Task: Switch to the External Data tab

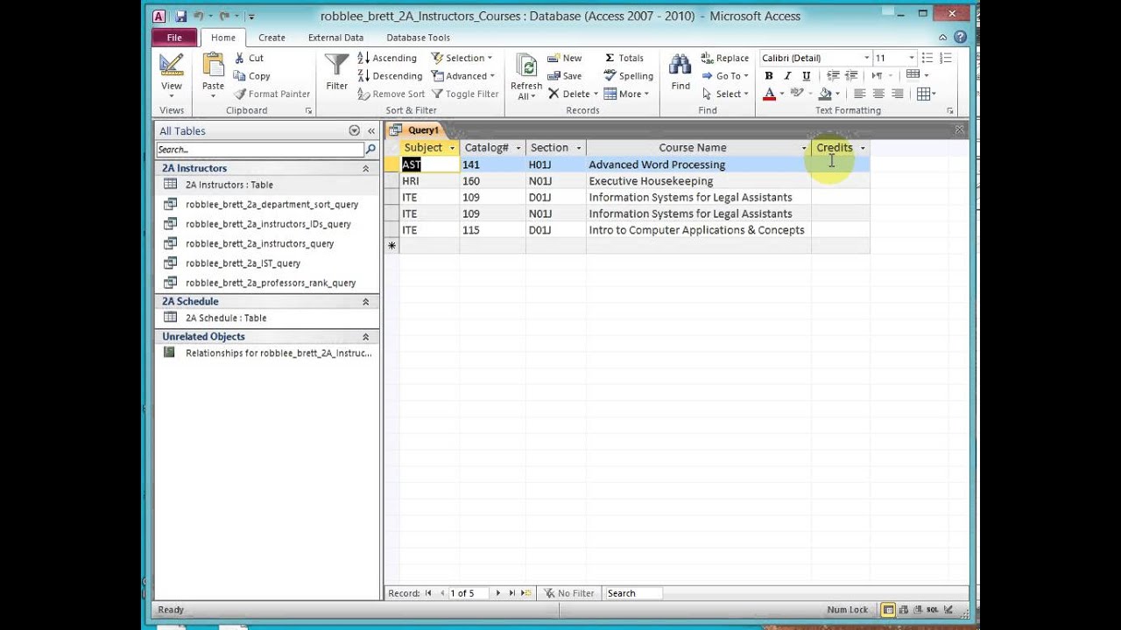Action: pos(335,38)
